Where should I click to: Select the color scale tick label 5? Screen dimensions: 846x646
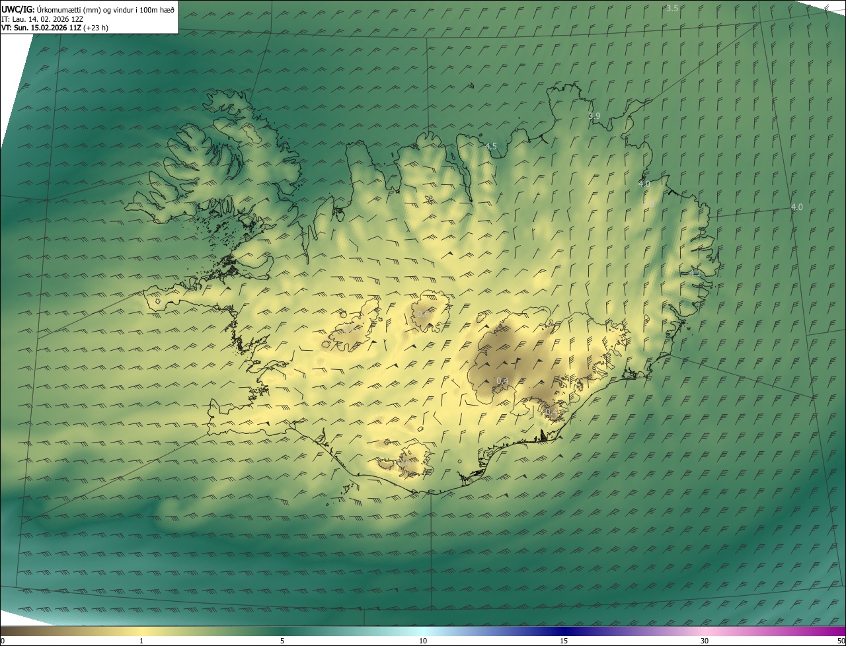coord(282,641)
